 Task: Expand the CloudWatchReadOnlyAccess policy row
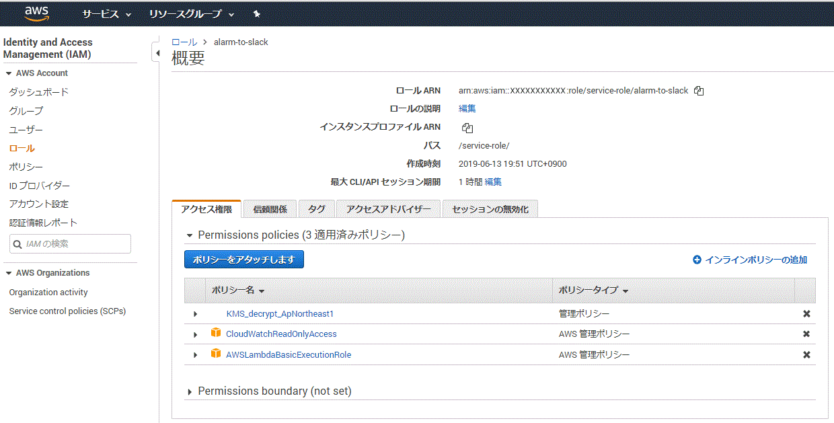[x=196, y=334]
